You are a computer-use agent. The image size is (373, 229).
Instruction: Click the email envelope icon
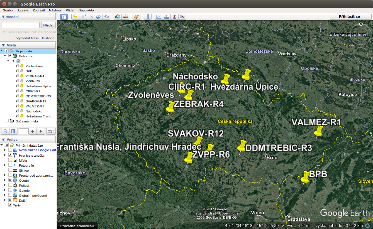[159, 17]
